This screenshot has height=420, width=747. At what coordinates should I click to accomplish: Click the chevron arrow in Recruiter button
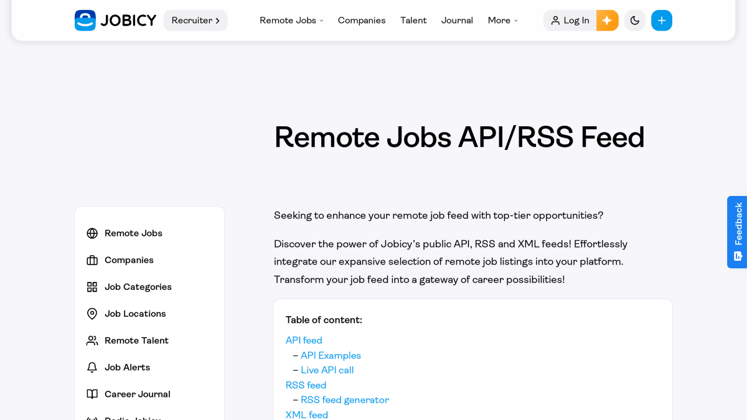217,21
